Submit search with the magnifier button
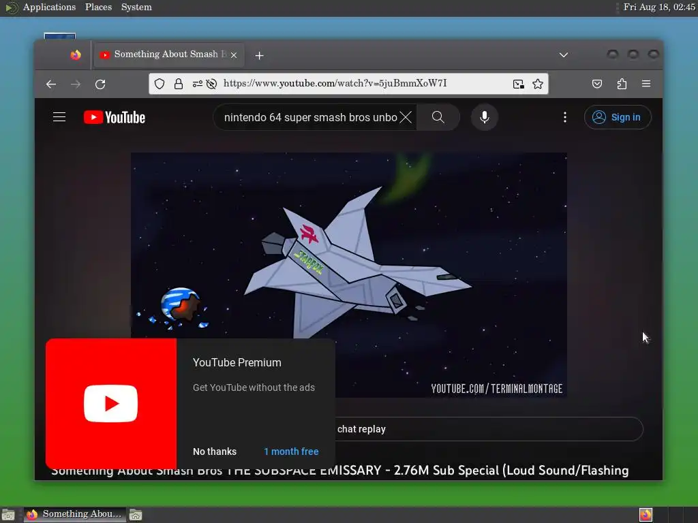The image size is (698, 523). pyautogui.click(x=438, y=117)
